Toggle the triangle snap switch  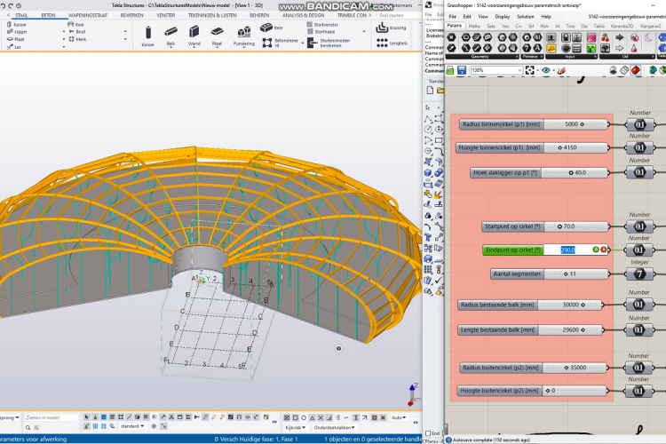(313, 417)
